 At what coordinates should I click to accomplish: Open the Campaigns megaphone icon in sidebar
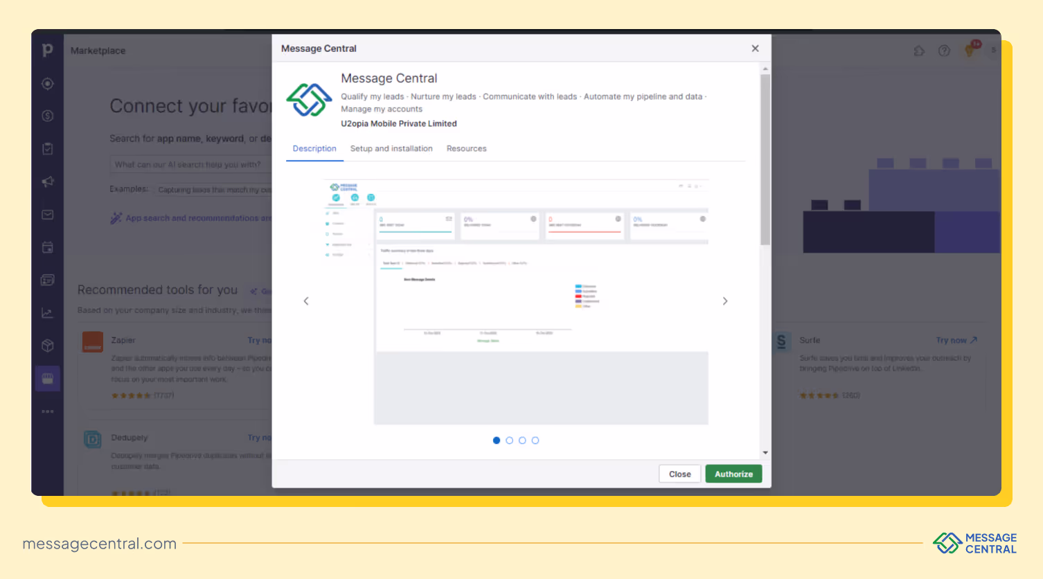(47, 181)
